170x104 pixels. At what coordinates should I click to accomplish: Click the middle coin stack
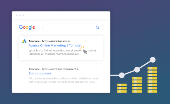(x=137, y=85)
